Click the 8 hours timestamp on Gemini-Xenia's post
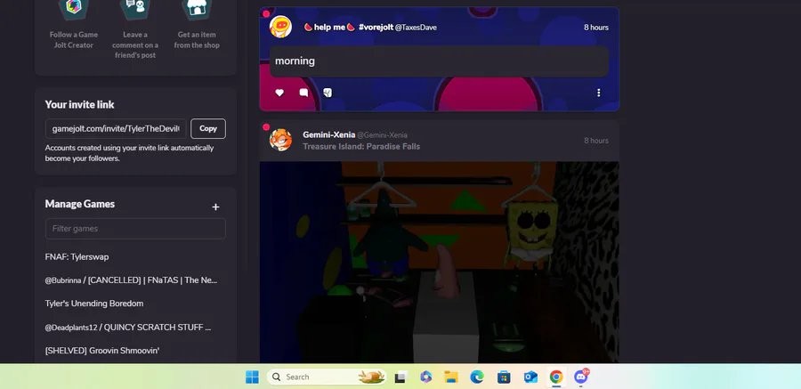 596,141
